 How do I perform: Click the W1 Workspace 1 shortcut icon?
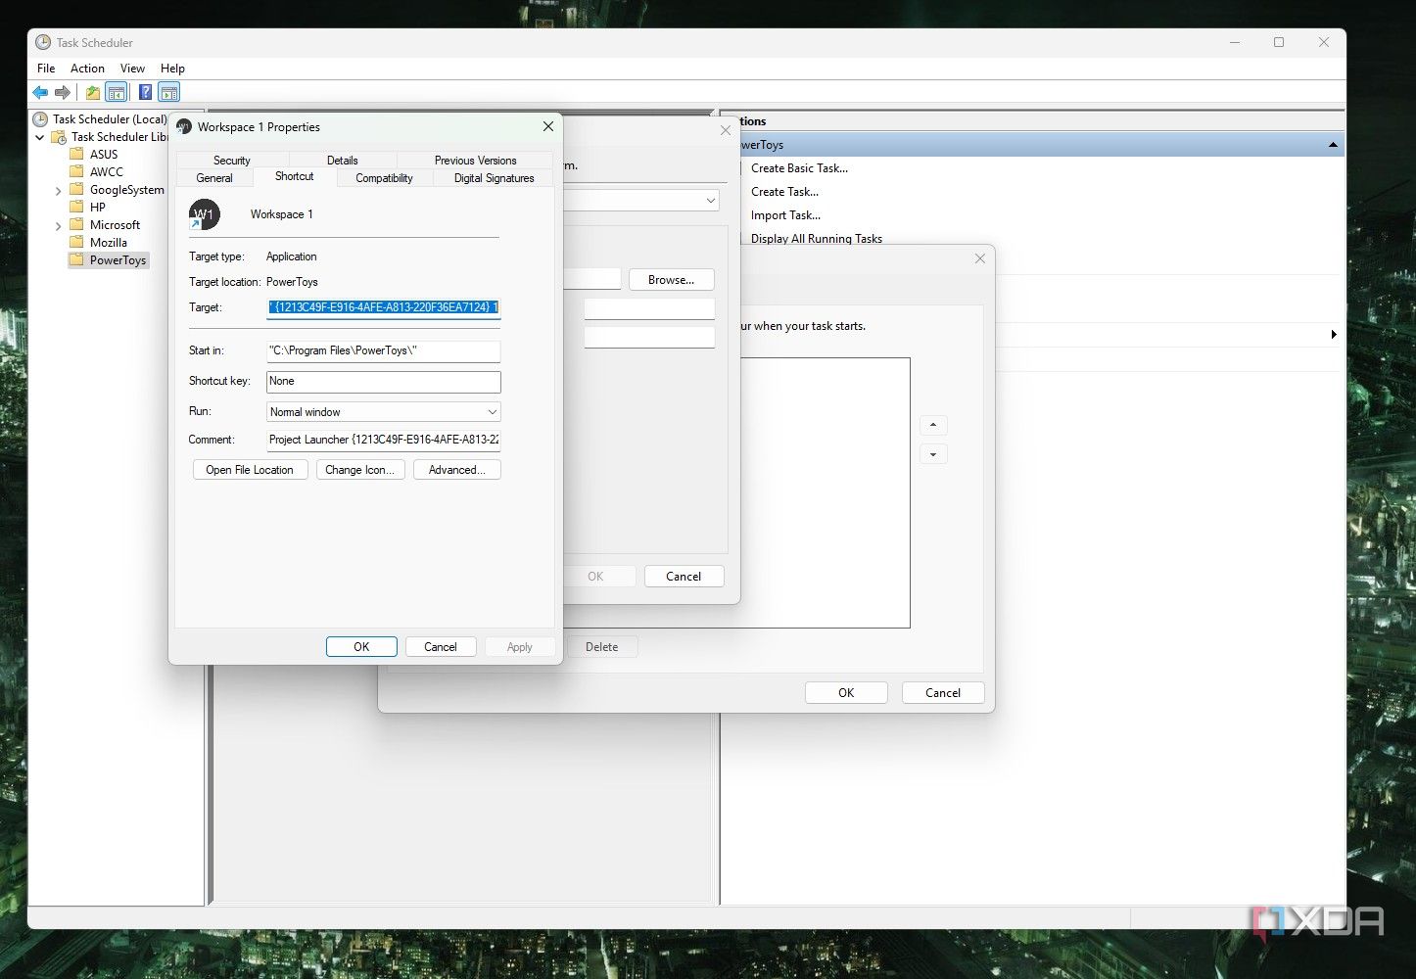(205, 214)
